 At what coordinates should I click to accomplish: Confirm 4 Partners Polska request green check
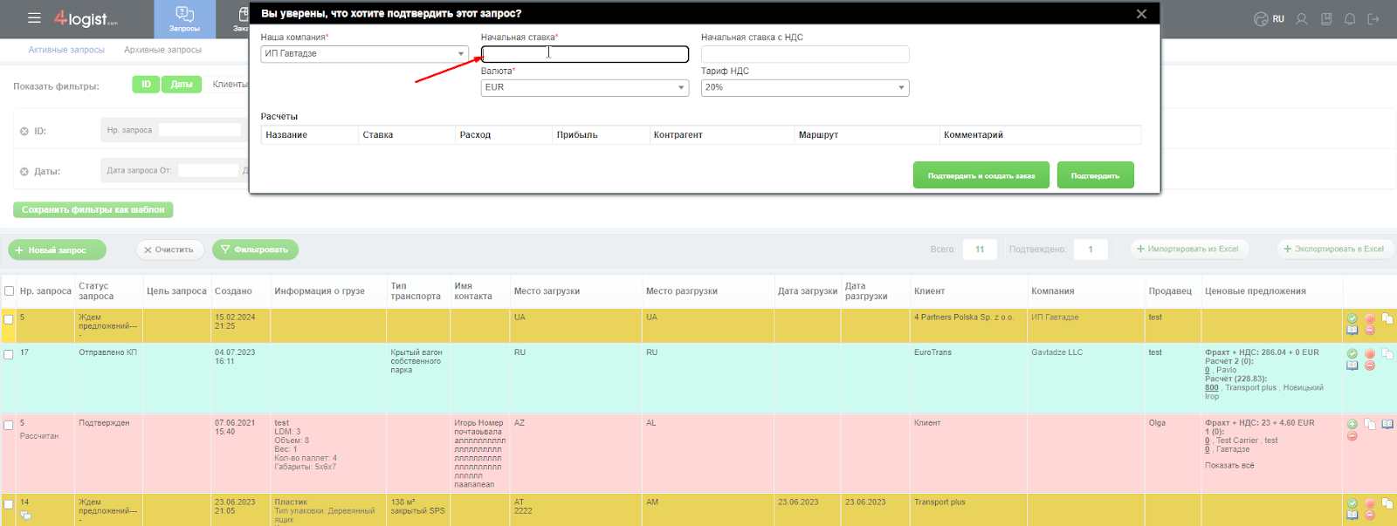[x=1352, y=318]
